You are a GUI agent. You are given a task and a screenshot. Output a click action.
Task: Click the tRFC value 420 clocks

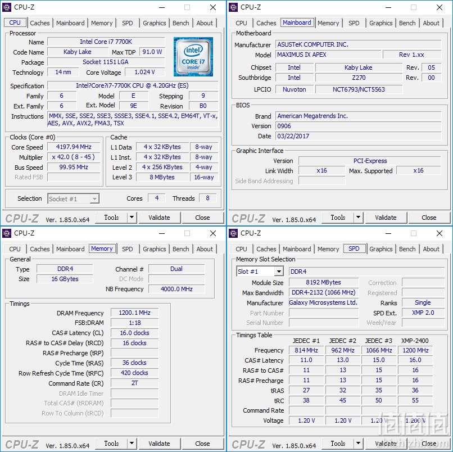(135, 373)
